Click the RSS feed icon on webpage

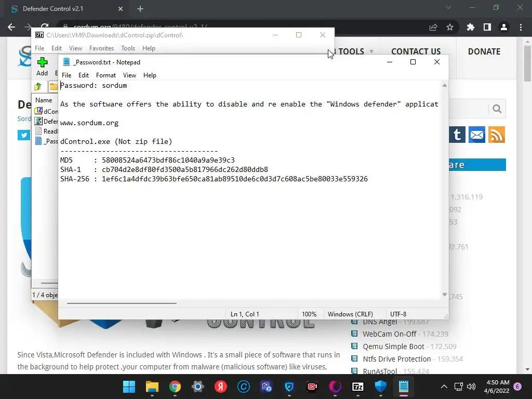coord(497,135)
